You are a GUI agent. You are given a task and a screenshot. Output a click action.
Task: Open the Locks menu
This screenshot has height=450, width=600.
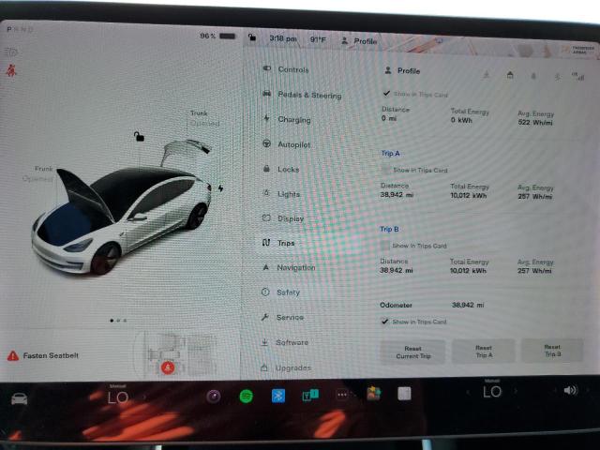pos(281,169)
